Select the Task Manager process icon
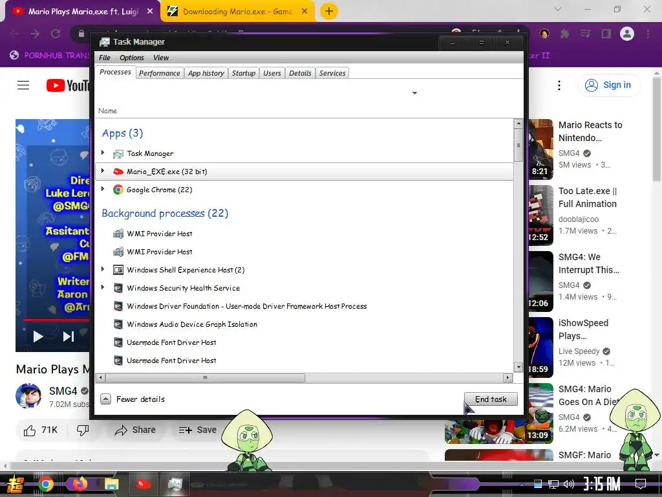 click(x=118, y=153)
